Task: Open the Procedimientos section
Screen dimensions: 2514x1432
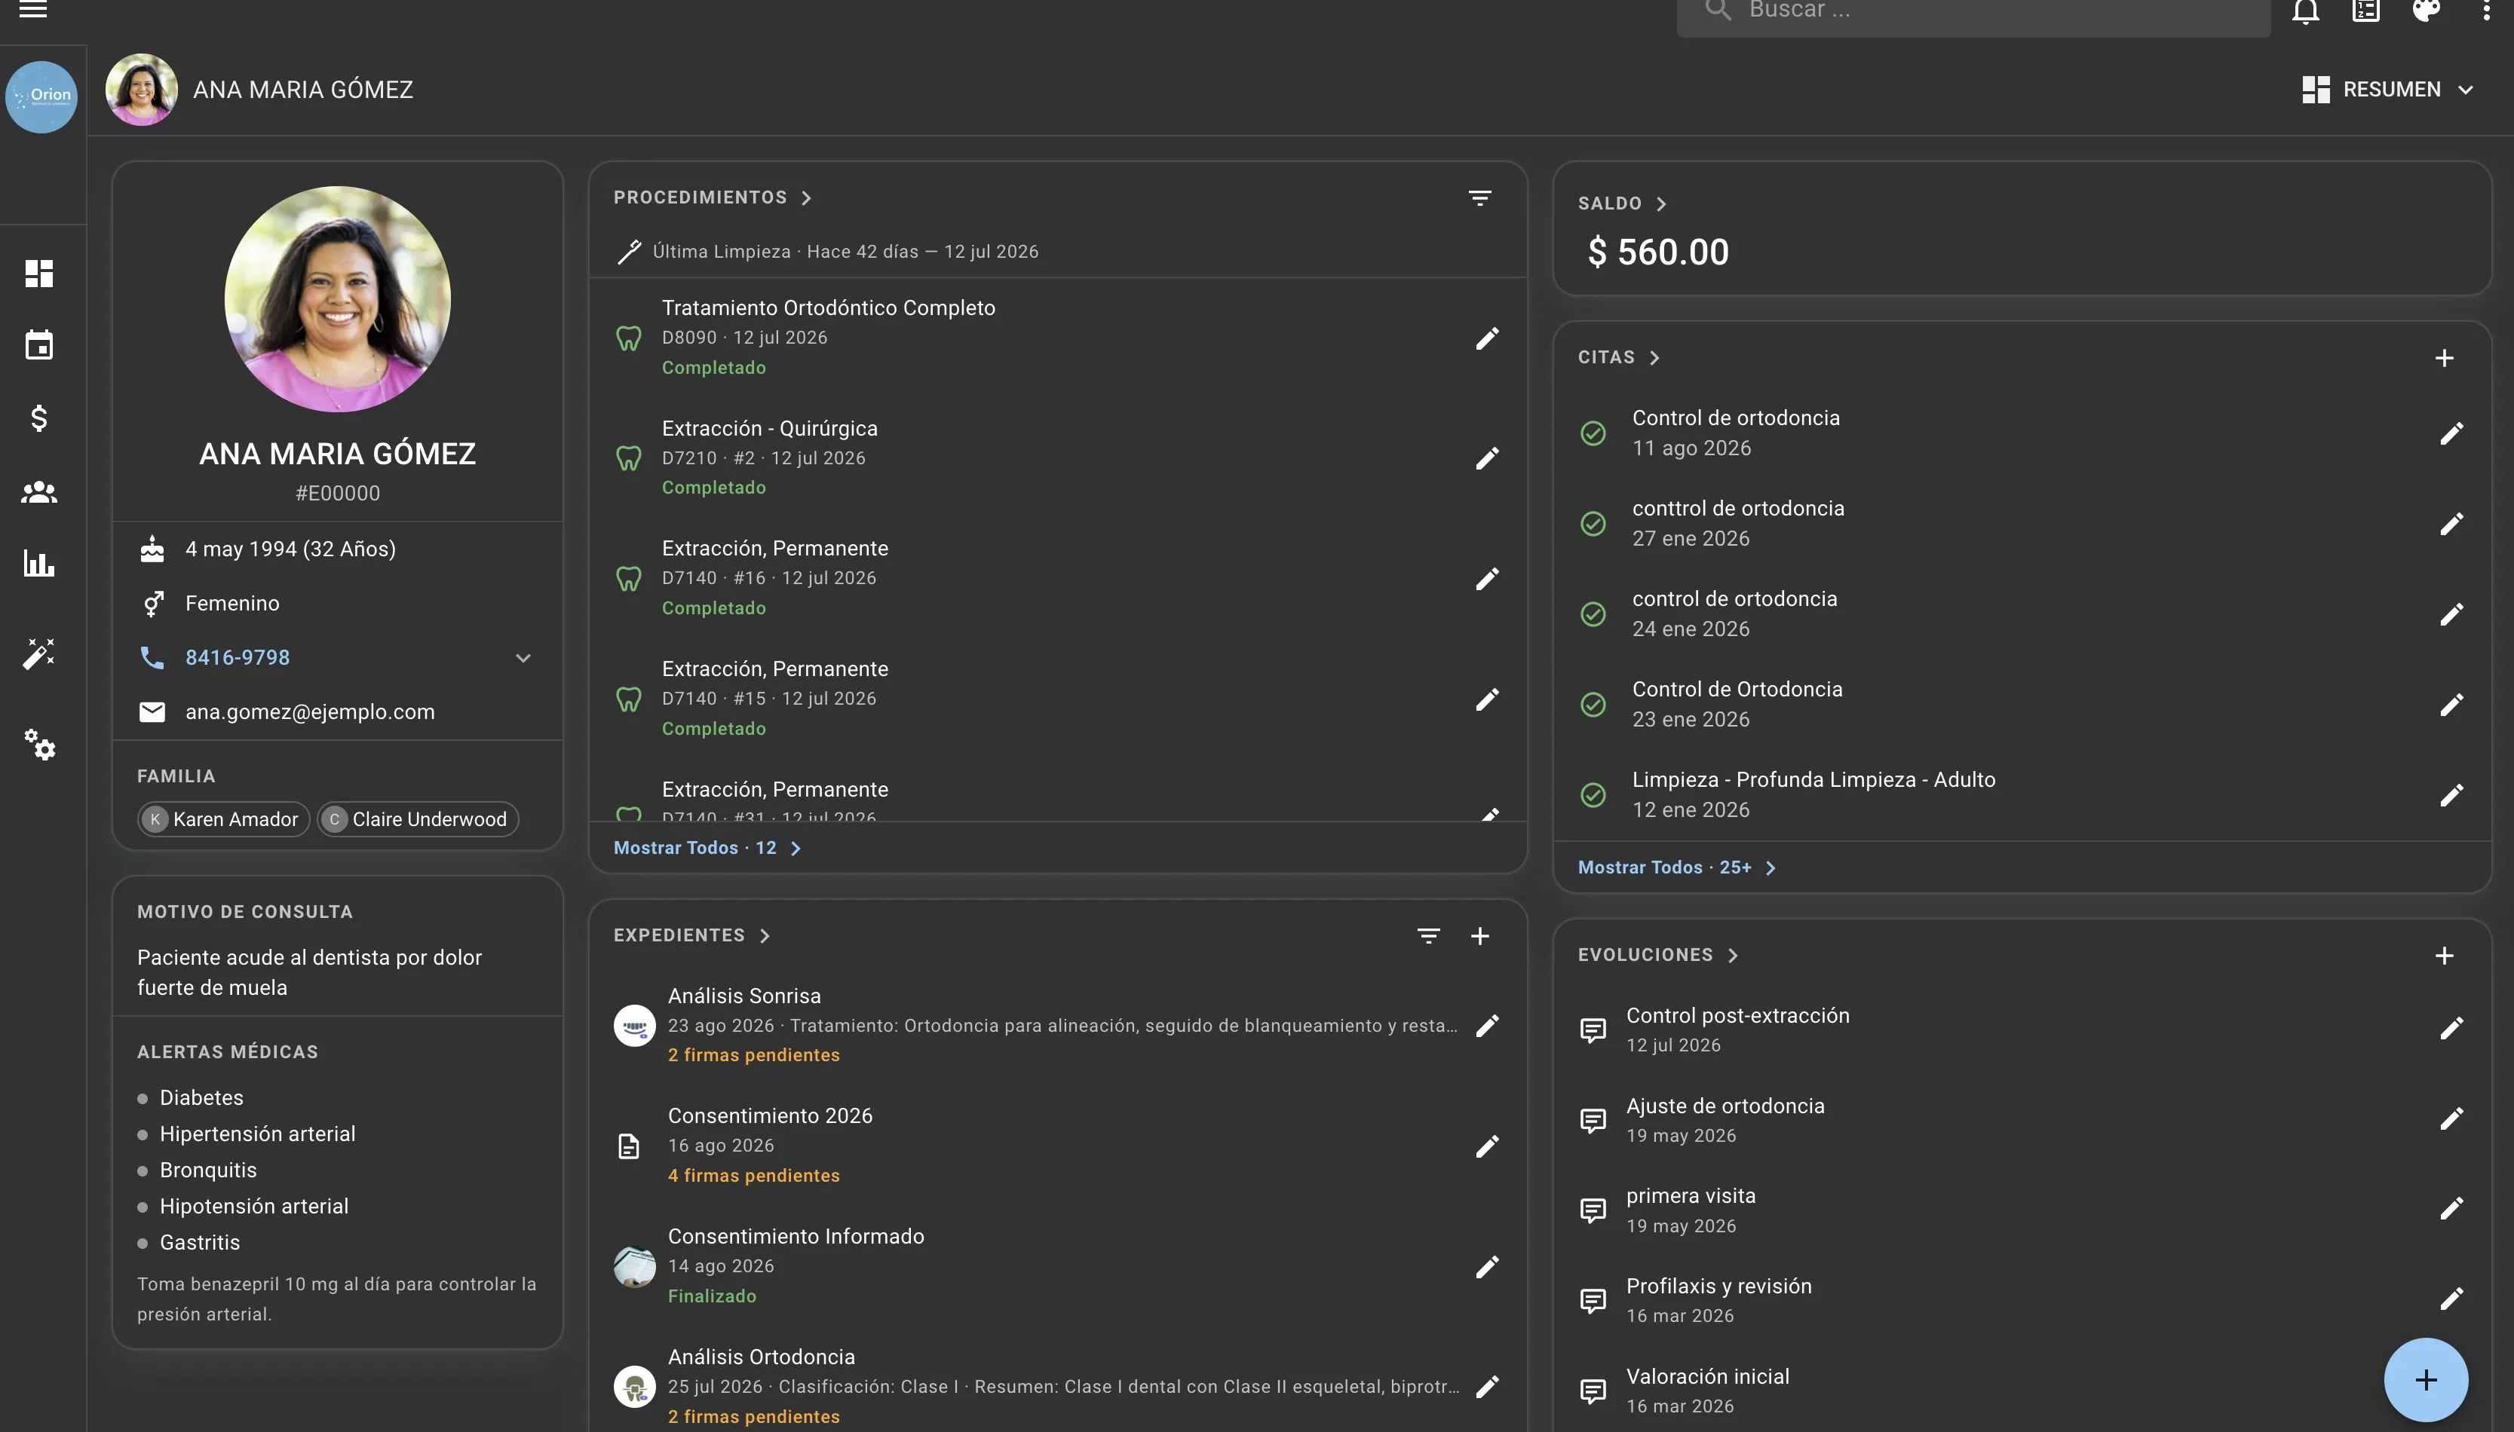Action: [713, 197]
